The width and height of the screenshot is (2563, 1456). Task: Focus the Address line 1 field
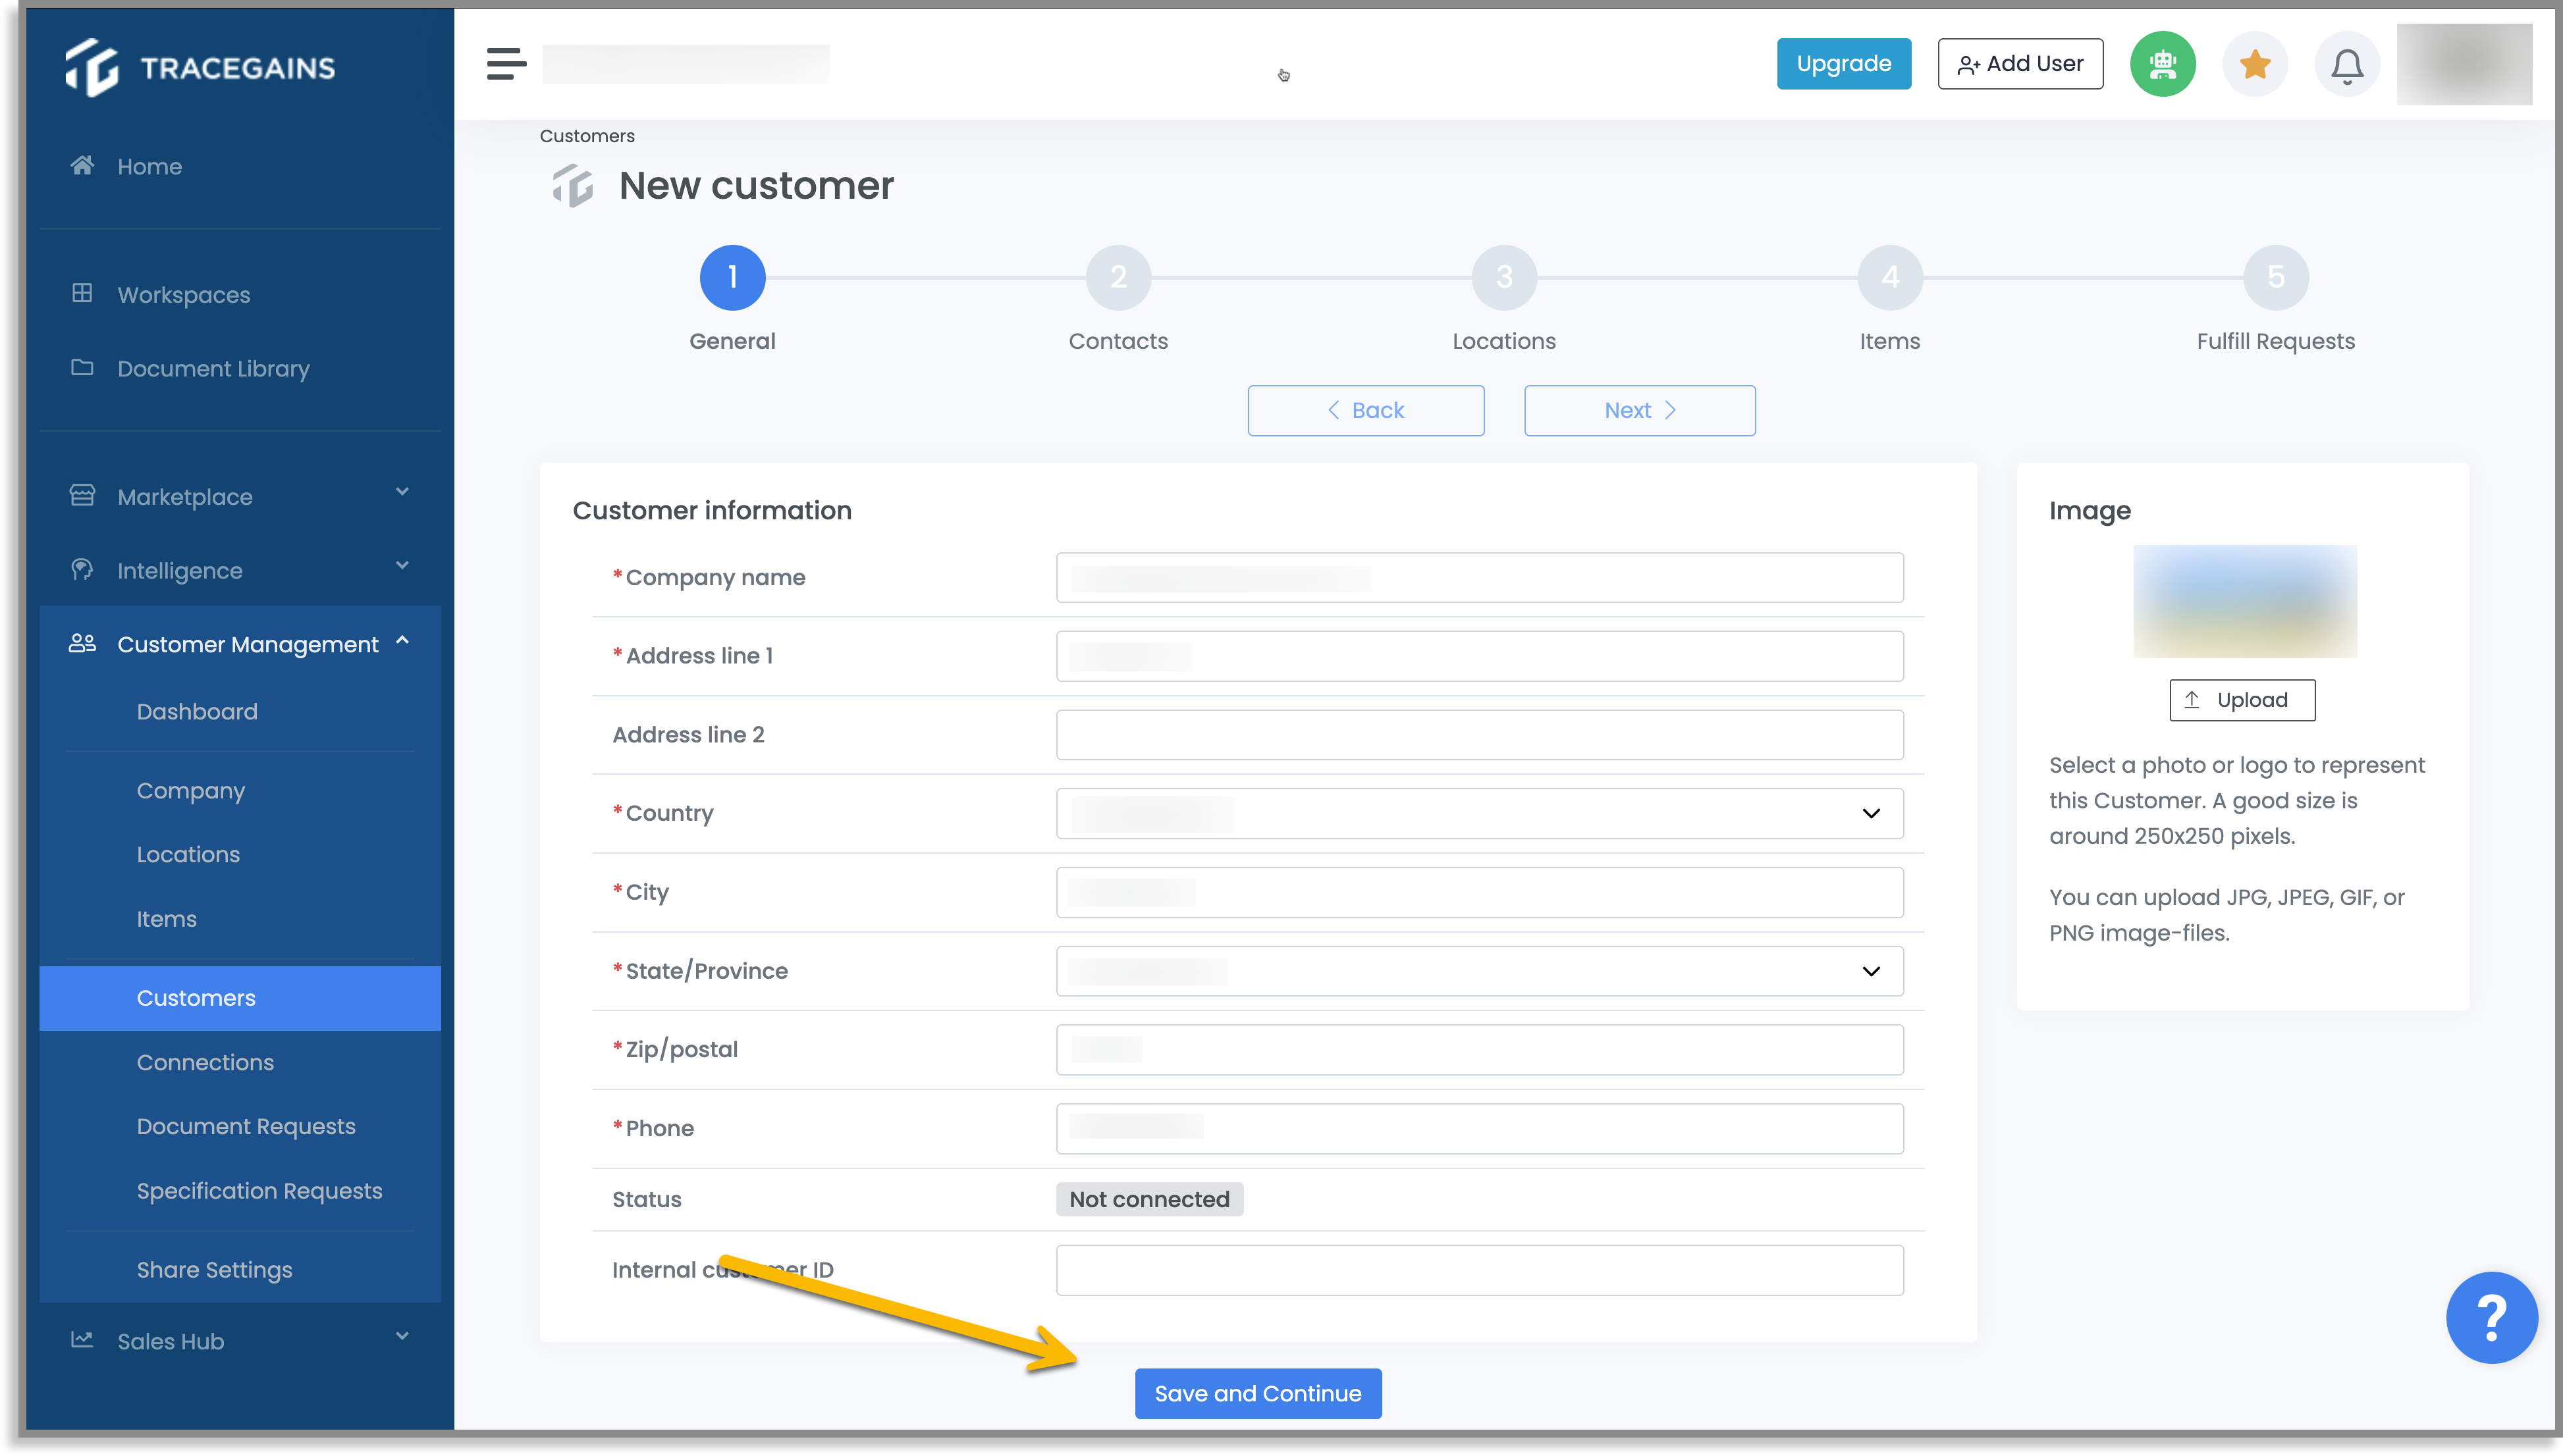tap(1480, 656)
